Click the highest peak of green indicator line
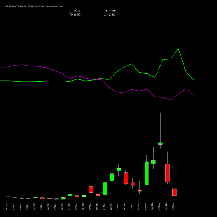This screenshot has width=217, height=217. tap(178, 49)
